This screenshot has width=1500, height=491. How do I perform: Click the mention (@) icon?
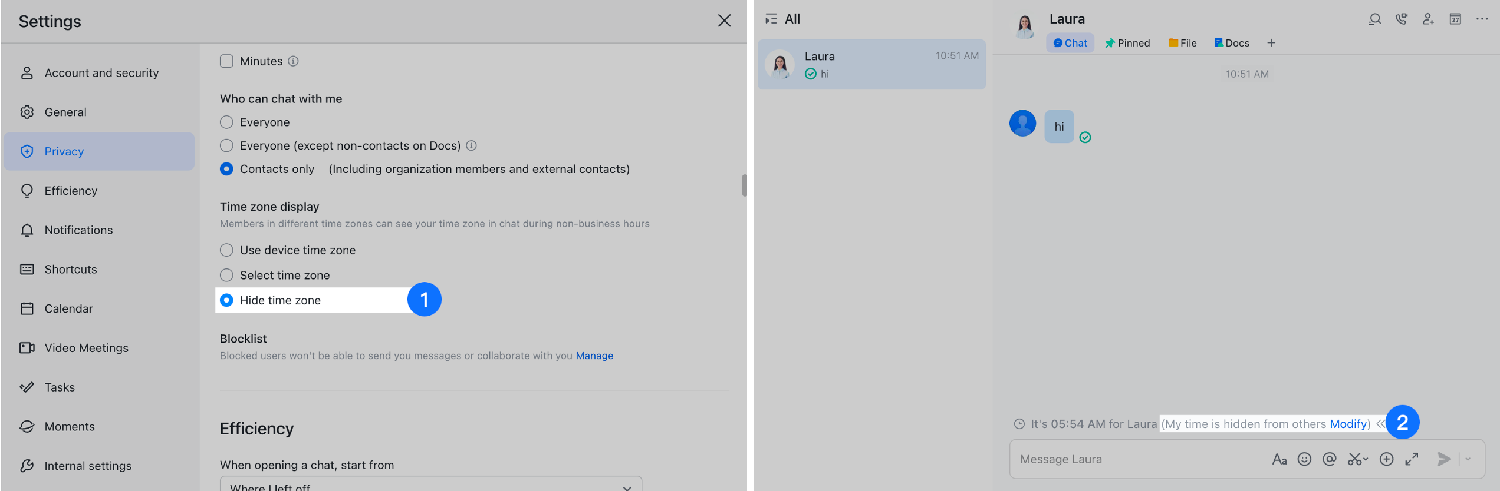pyautogui.click(x=1329, y=459)
